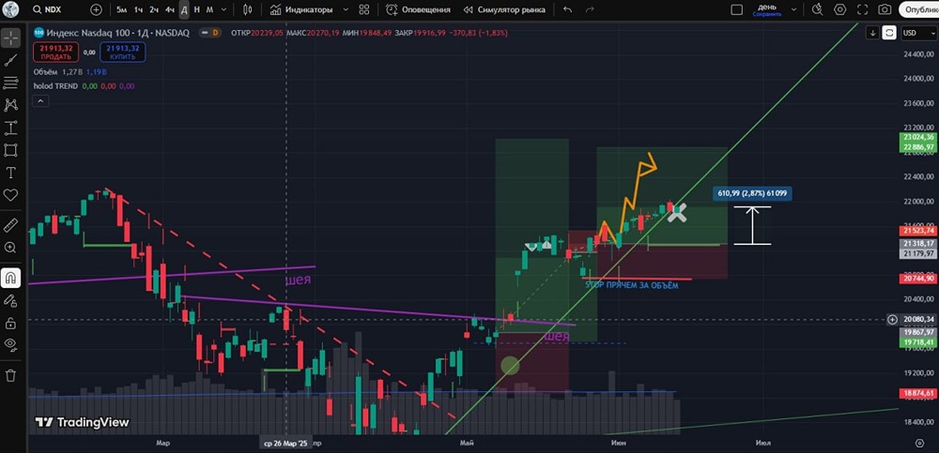Screen dimensions: 939x453
Task: Click the ПРОДАТЬ sell button
Action: [x=55, y=53]
